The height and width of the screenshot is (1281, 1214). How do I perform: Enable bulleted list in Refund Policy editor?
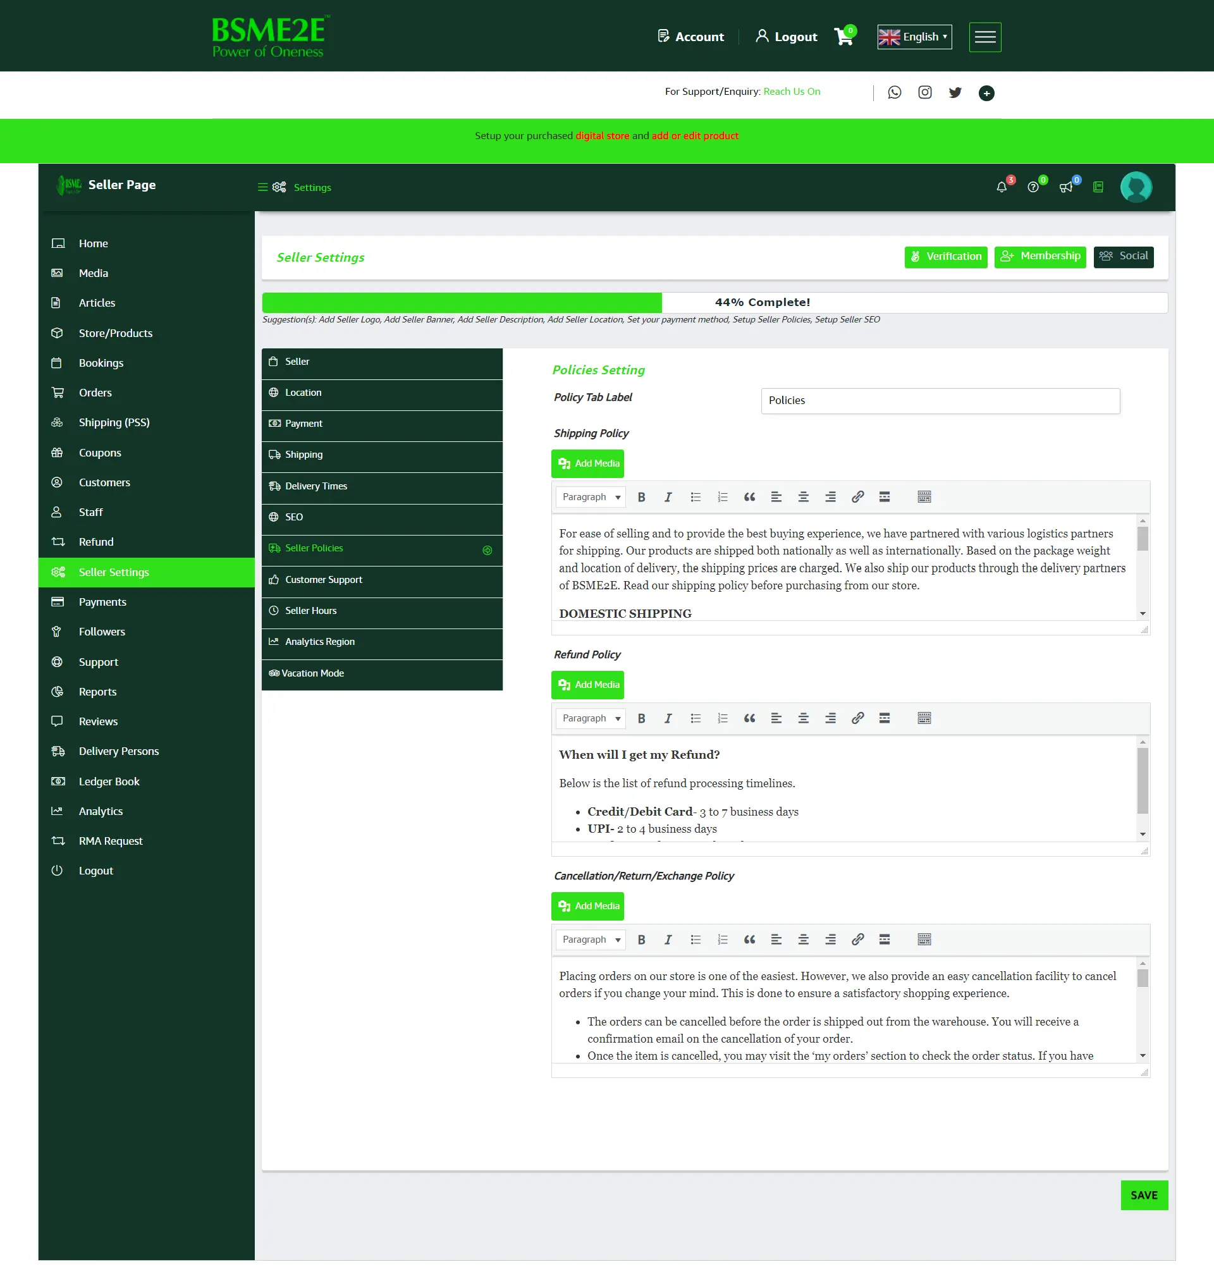(696, 718)
